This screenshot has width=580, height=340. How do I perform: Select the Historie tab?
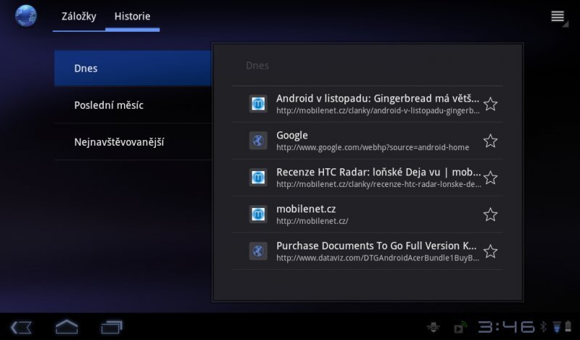click(133, 17)
